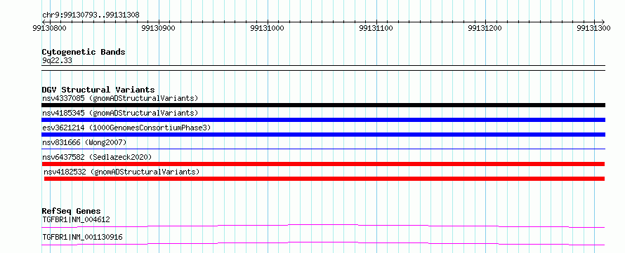The width and height of the screenshot is (625, 253).
Task: Click the magenta TGFBR1 NM_004612 intron line
Action: point(323,226)
